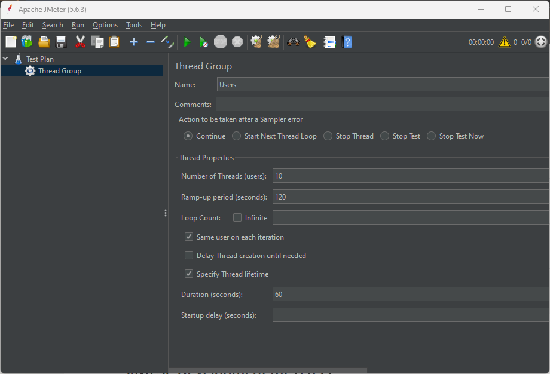Select Start Next Thread Loop option
Screen dimensions: 550x374
[236, 136]
